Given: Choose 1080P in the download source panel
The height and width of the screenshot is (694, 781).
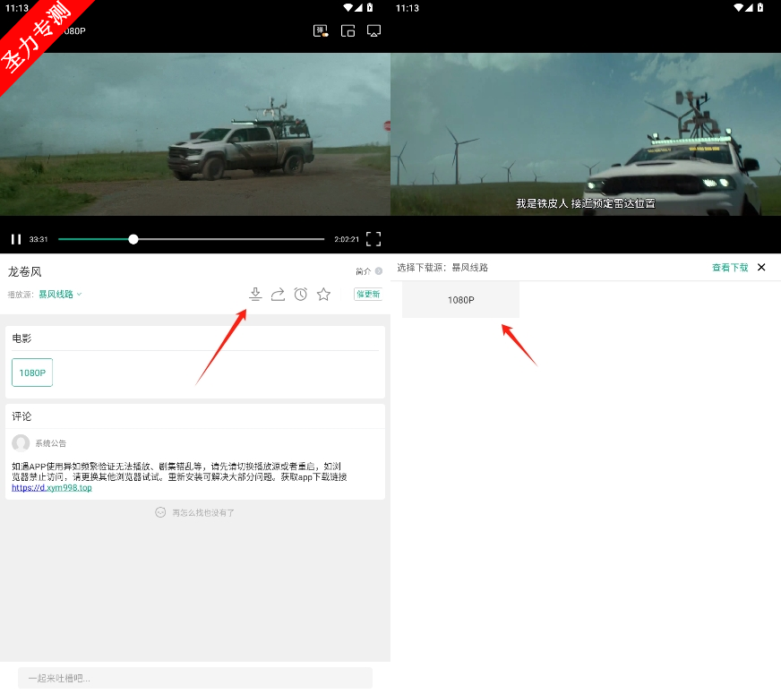Looking at the screenshot, I should point(460,300).
